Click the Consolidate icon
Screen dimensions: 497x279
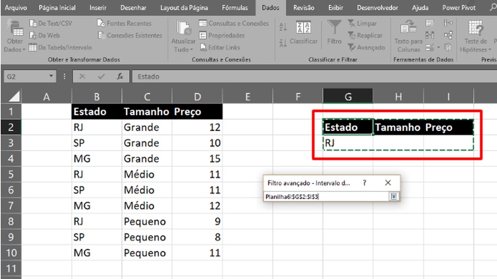pos(448,23)
